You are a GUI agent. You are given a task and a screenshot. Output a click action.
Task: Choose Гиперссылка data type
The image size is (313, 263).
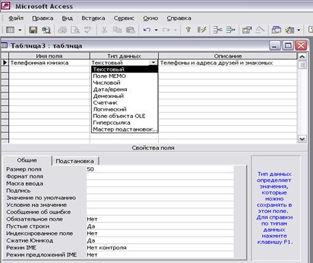125,123
